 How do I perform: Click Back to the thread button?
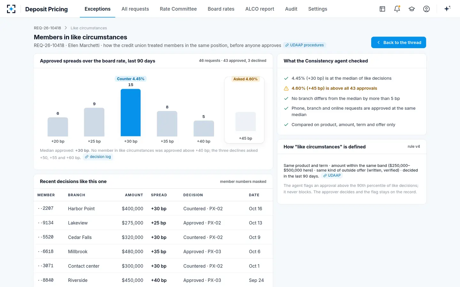(x=399, y=42)
